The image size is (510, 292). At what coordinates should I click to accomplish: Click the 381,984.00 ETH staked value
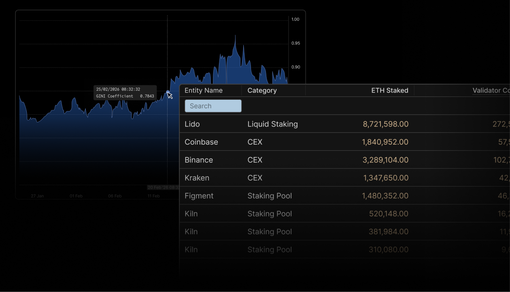coord(389,231)
